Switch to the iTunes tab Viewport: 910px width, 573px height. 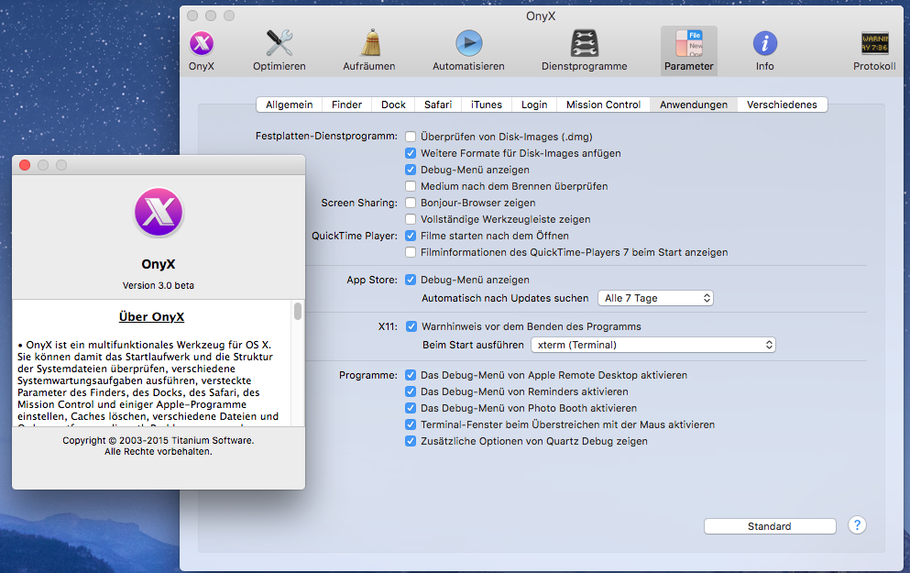coord(487,105)
